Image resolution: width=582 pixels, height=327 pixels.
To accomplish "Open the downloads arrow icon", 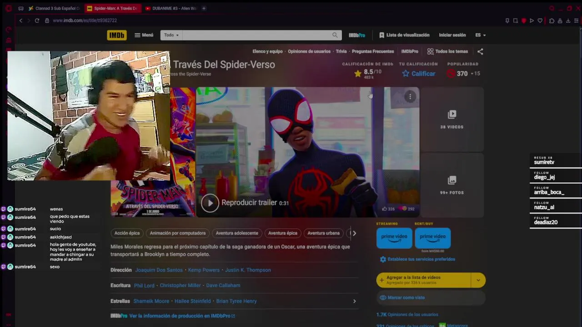I will click(x=568, y=20).
